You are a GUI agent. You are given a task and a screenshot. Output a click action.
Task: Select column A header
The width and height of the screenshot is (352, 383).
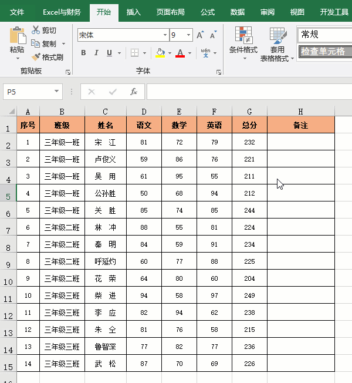(x=28, y=112)
